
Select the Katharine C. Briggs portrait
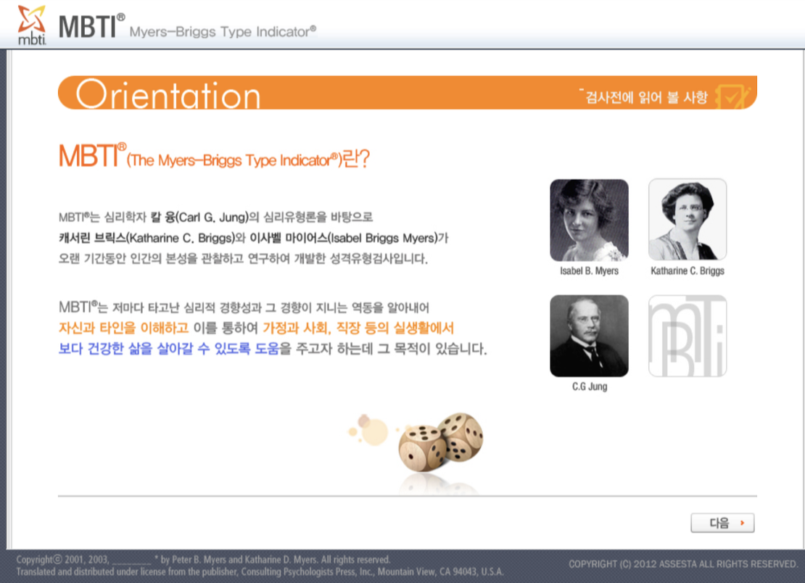tap(688, 220)
